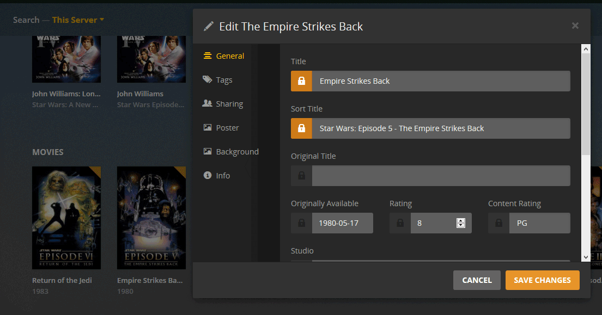Click the dialog scrollbar down arrow
Screen dimensions: 602x315
point(586,257)
